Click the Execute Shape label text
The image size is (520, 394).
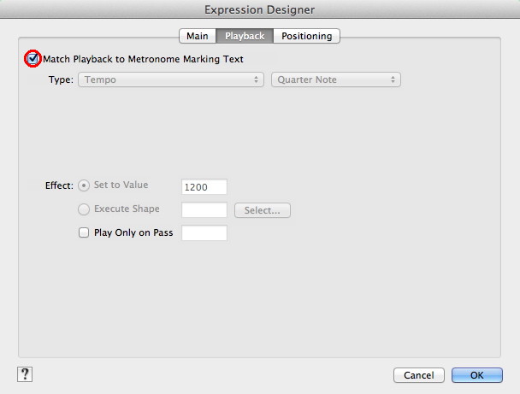[127, 209]
